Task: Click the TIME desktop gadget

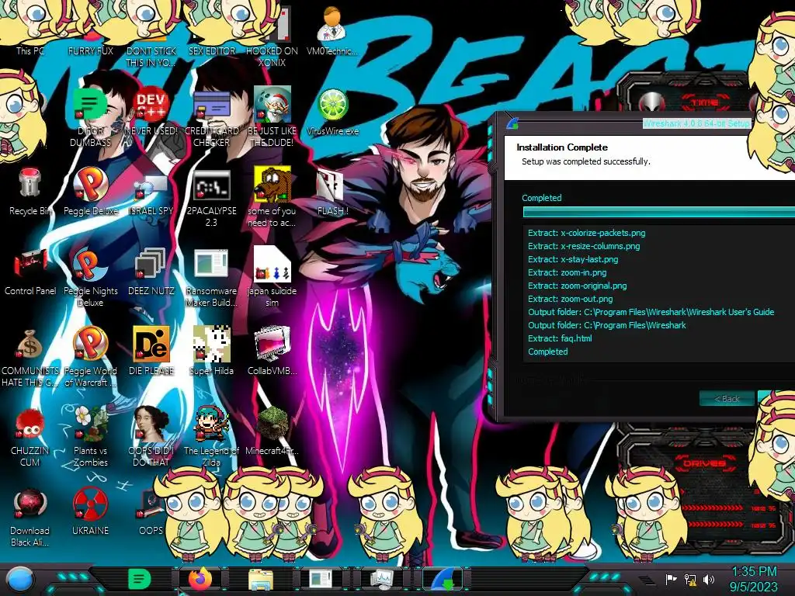Action: [x=705, y=102]
